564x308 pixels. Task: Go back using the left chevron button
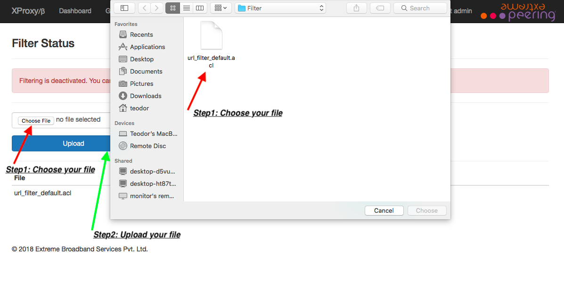tap(144, 8)
